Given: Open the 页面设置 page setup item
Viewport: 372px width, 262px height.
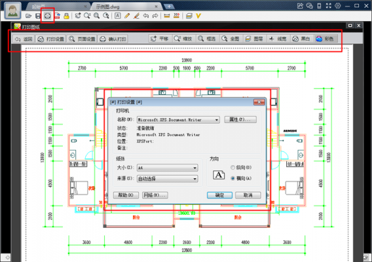Looking at the screenshot, I should (82, 39).
